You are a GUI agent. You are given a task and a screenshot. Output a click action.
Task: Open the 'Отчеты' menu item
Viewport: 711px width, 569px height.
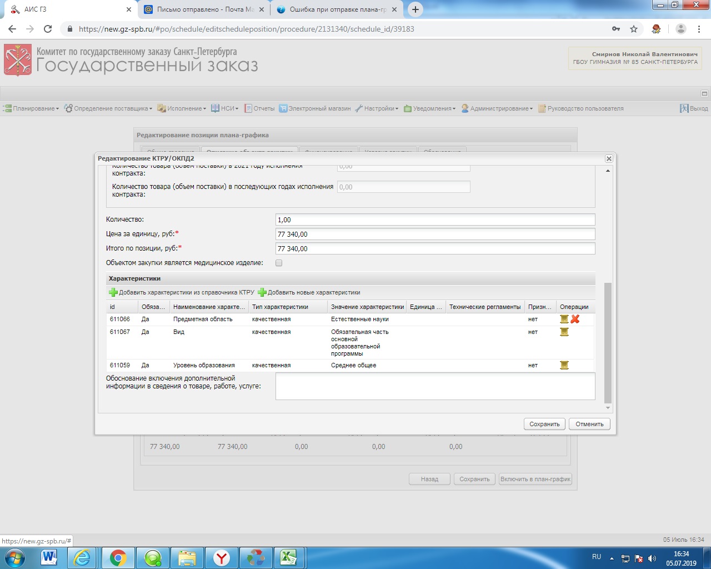[260, 108]
